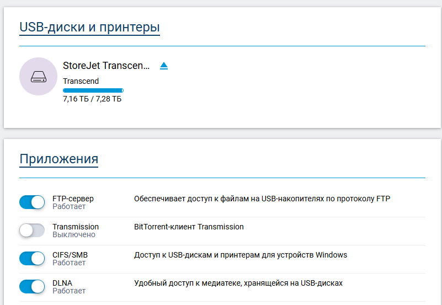Open Transmission application settings
This screenshot has width=442, height=305.
pos(75,227)
